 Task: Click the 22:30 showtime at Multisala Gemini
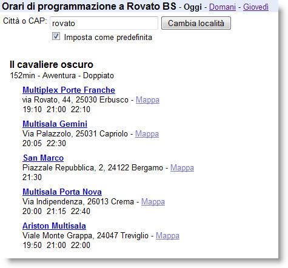click(x=56, y=143)
